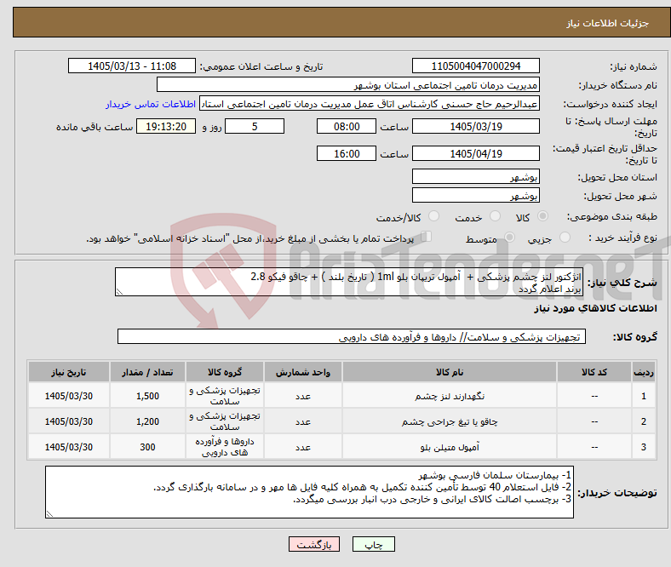Screen dimensions: 671x567
Task: Toggle the Islamic treasury payment checkbox
Action: (x=427, y=237)
